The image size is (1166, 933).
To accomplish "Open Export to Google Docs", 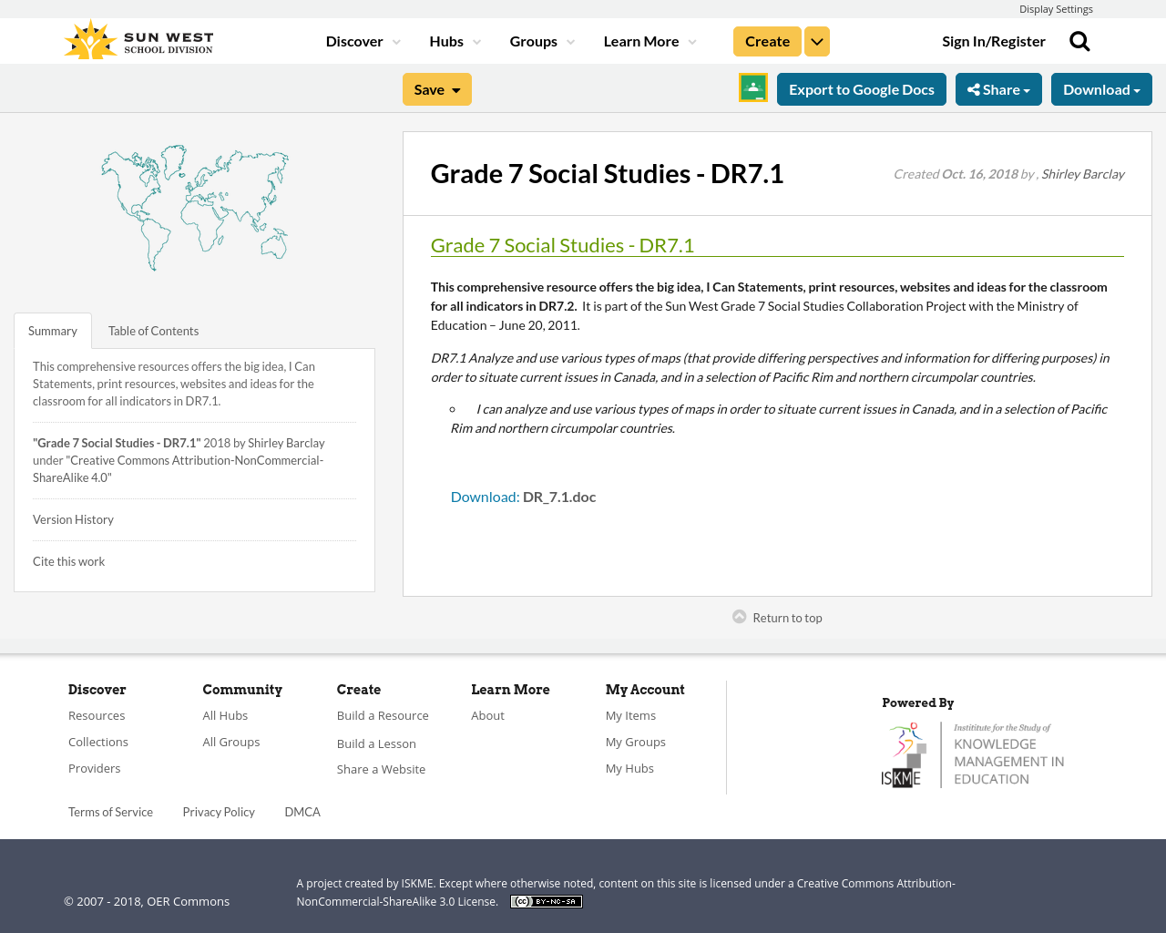I will (861, 87).
